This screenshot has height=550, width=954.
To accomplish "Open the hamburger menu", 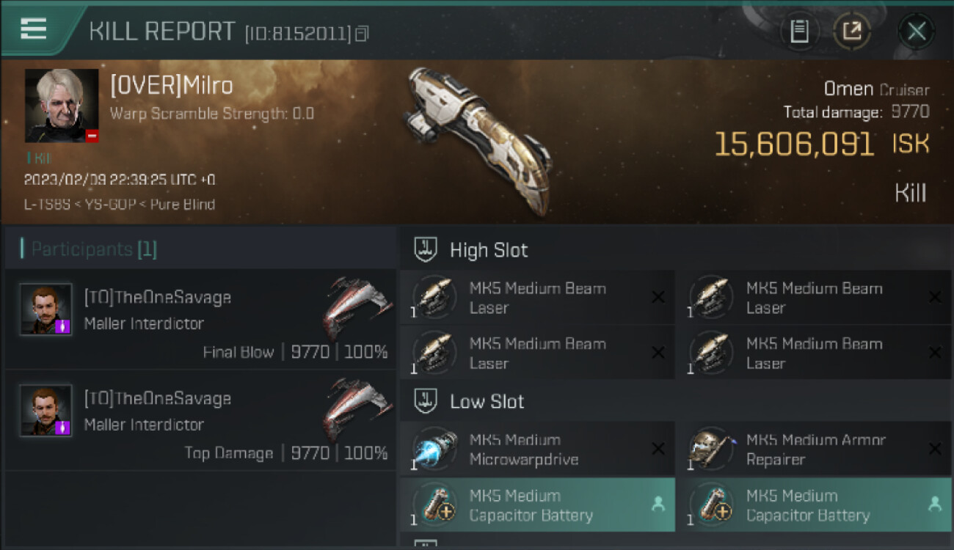I will (x=33, y=29).
